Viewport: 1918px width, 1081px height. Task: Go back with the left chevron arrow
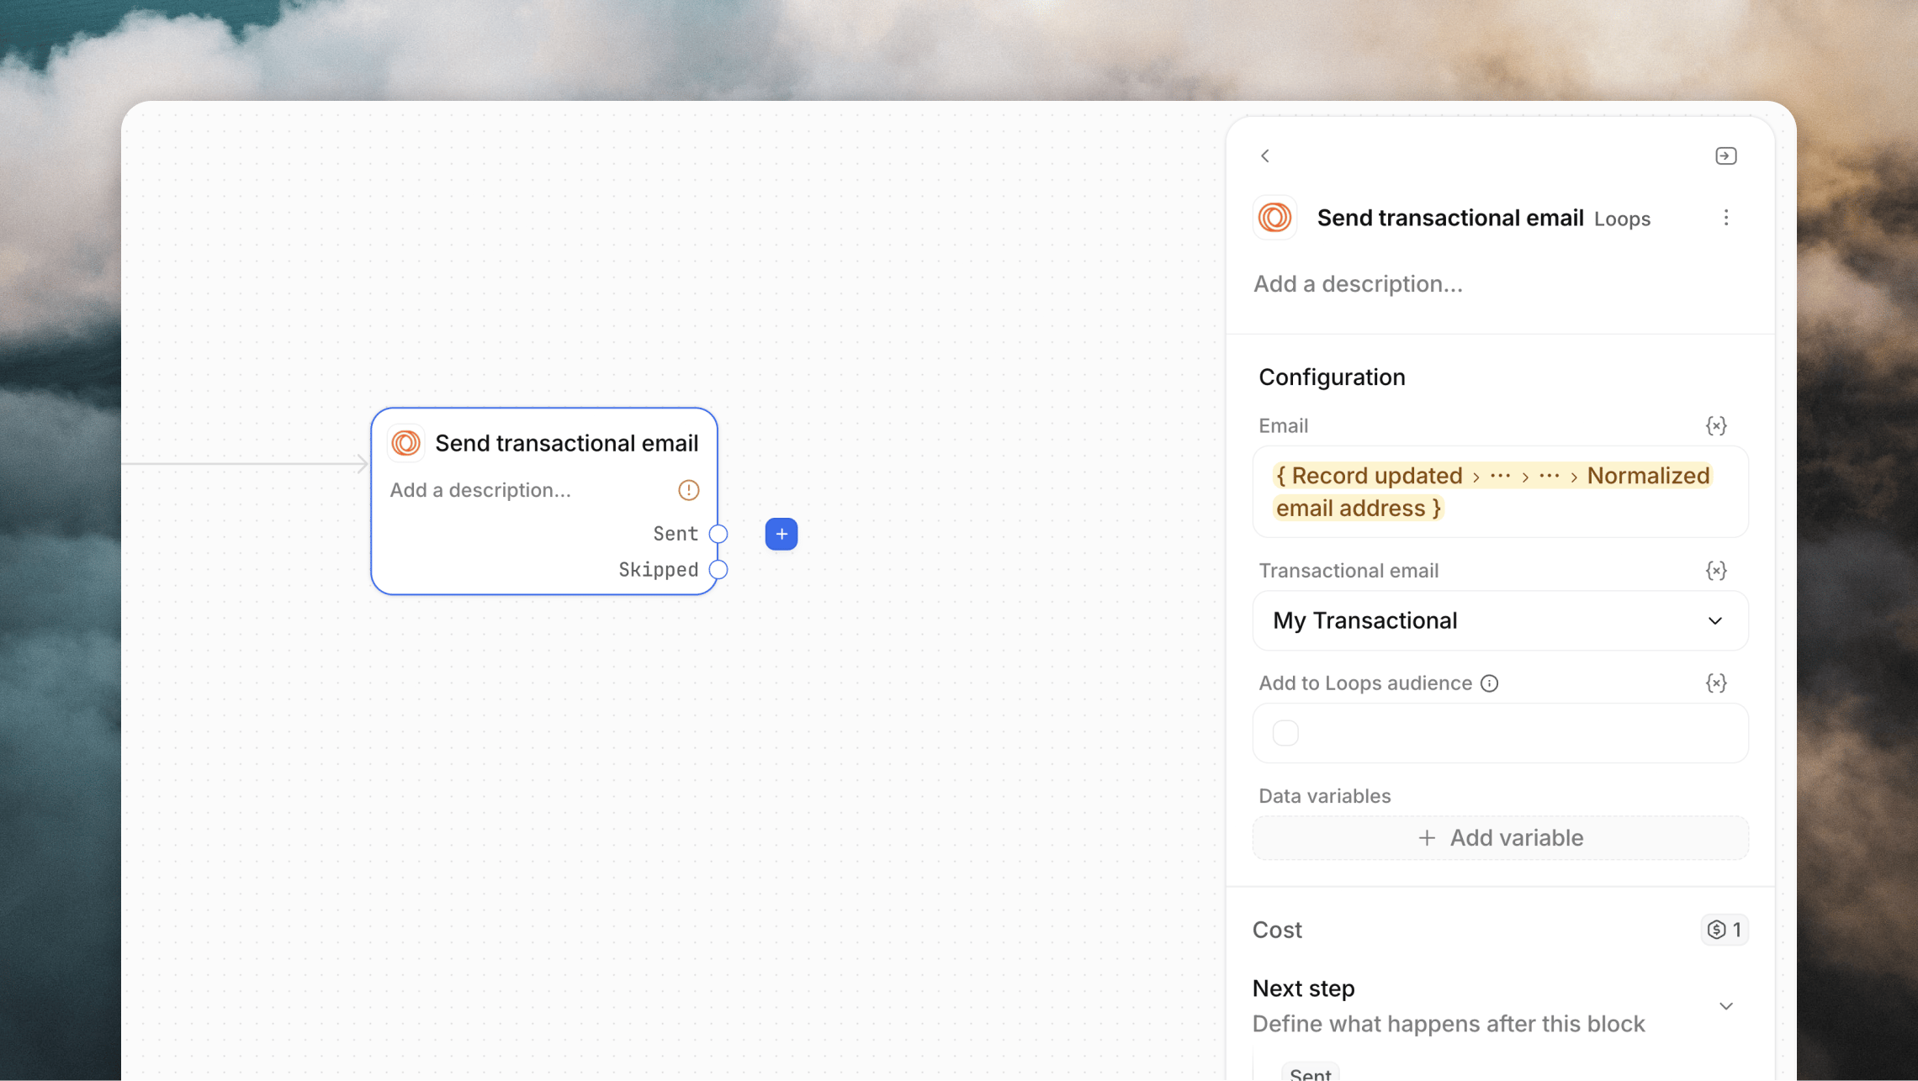click(1265, 156)
